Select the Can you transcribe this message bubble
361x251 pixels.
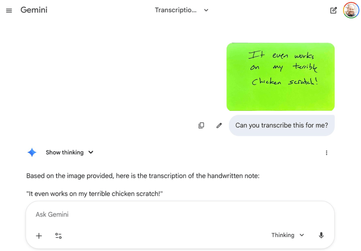coord(282,125)
